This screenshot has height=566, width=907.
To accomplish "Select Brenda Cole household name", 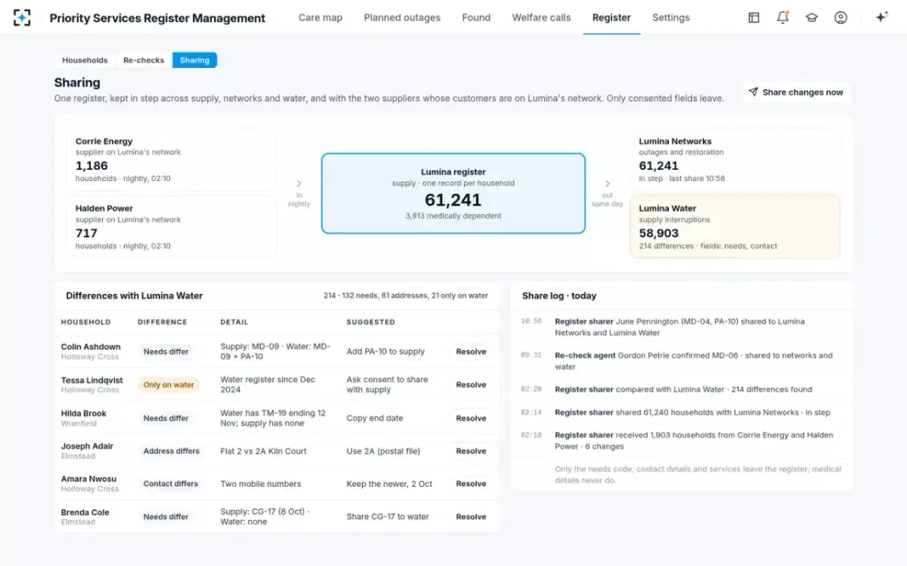I will (x=85, y=512).
